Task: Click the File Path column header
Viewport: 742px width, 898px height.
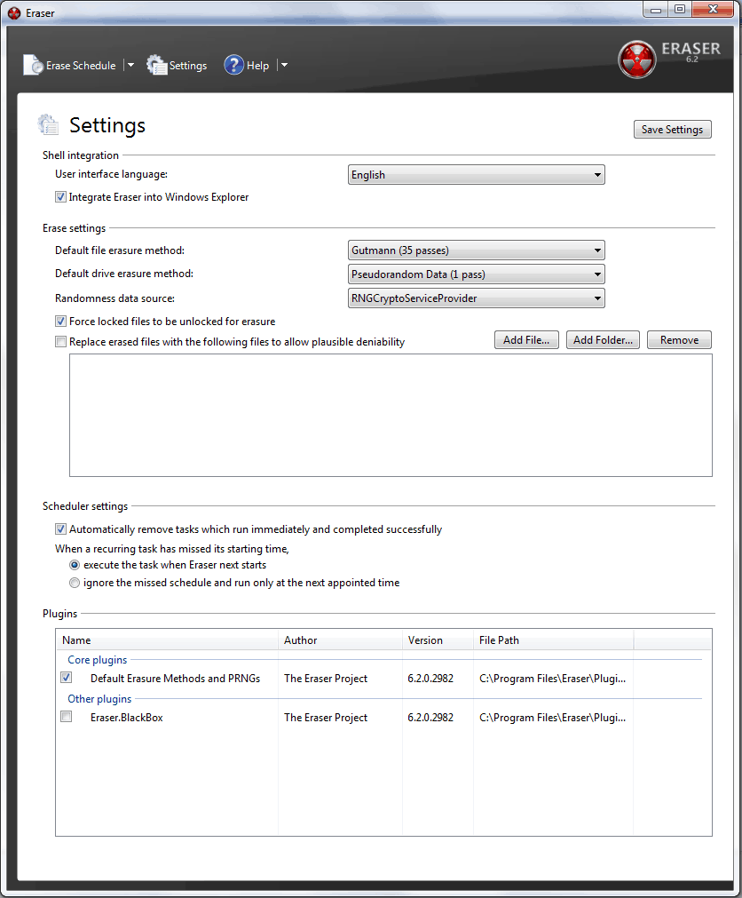Action: pyautogui.click(x=554, y=640)
